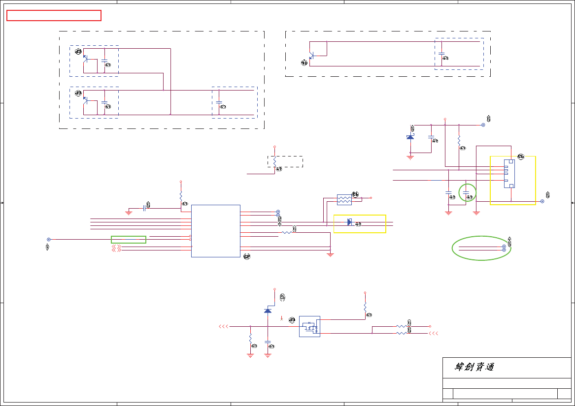Select the resistor inside the small dashed box
This screenshot has width=575, height=406.
click(274, 161)
